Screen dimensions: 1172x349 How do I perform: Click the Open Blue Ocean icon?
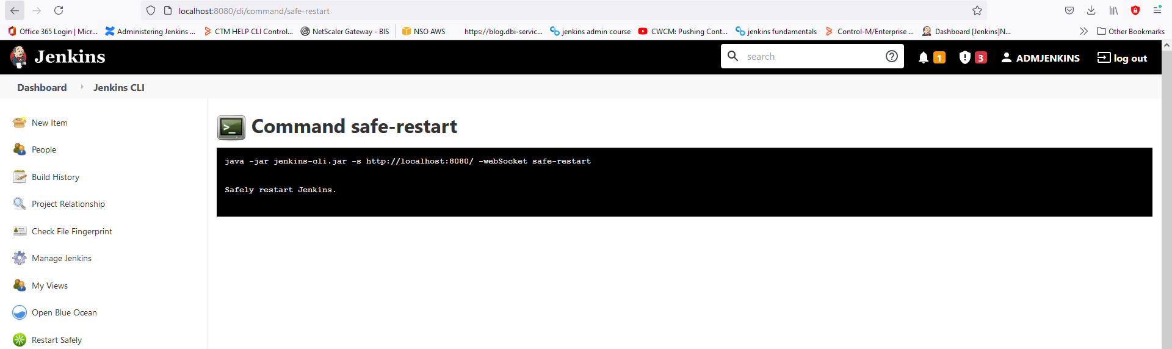click(20, 312)
